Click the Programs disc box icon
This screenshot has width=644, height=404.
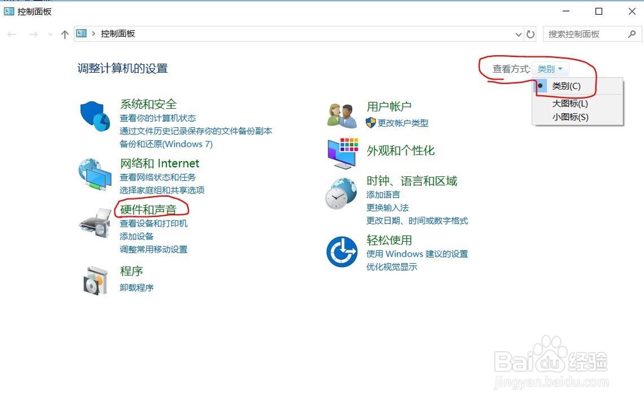click(x=96, y=281)
